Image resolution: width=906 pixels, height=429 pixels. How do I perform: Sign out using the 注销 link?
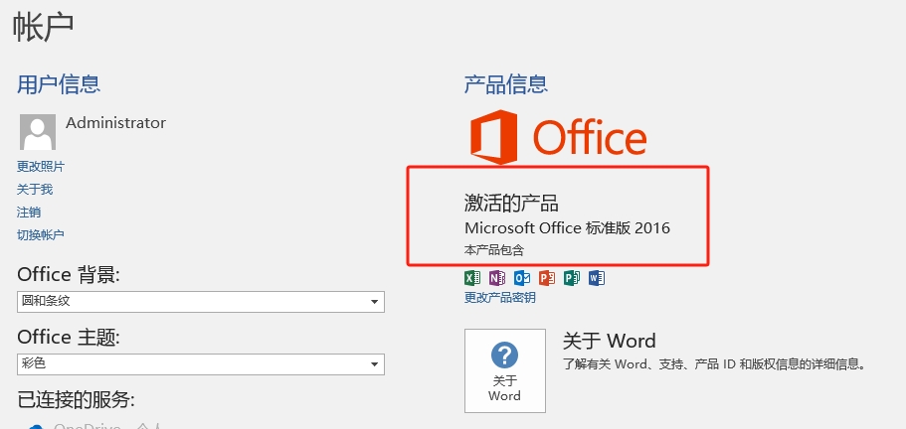[29, 213]
